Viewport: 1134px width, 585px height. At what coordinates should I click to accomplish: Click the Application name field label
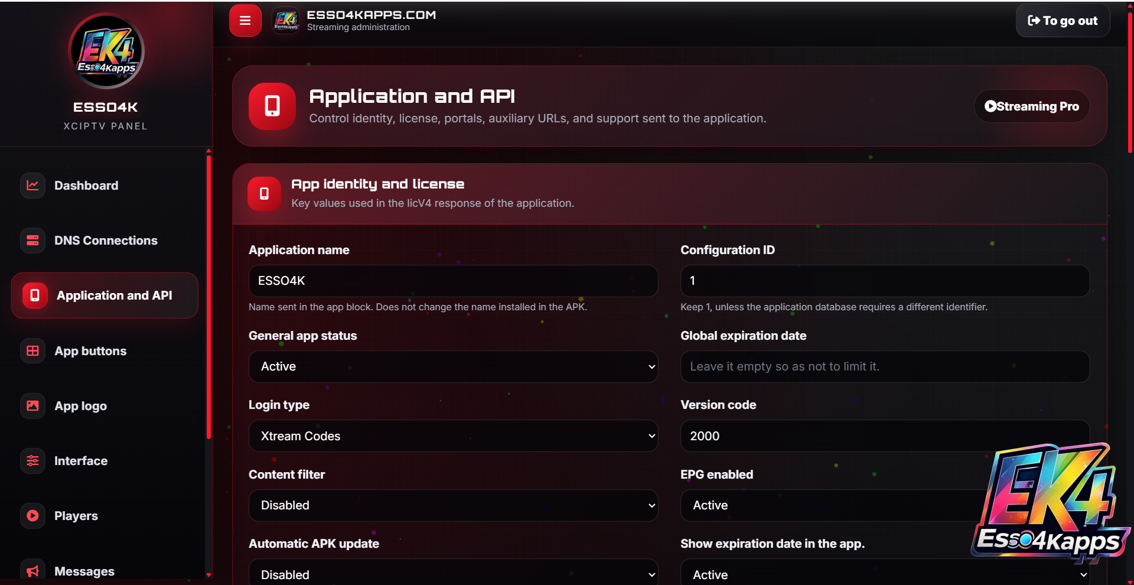(299, 250)
